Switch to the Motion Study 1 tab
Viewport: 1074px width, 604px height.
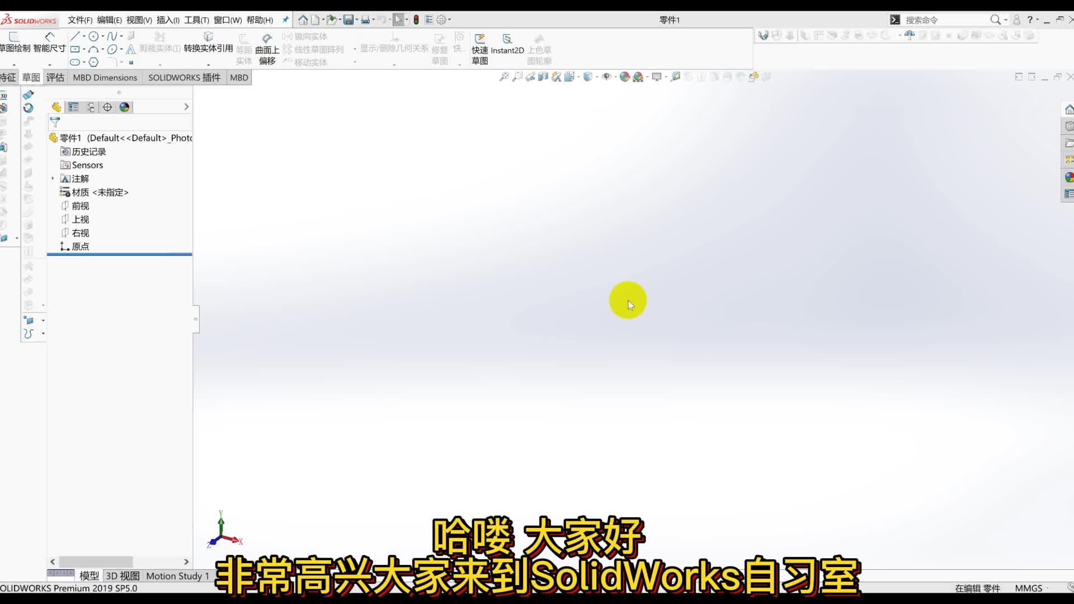pos(177,575)
